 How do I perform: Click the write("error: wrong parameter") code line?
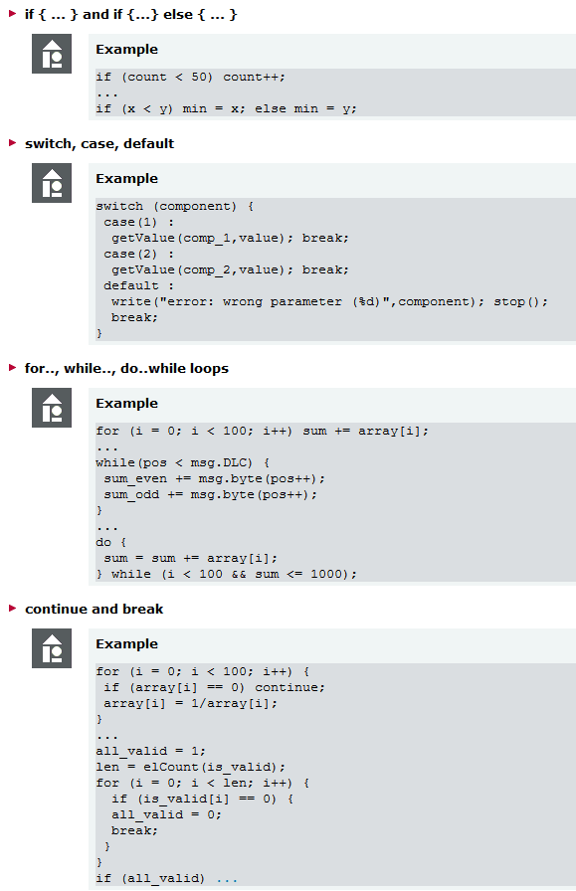pos(330,301)
